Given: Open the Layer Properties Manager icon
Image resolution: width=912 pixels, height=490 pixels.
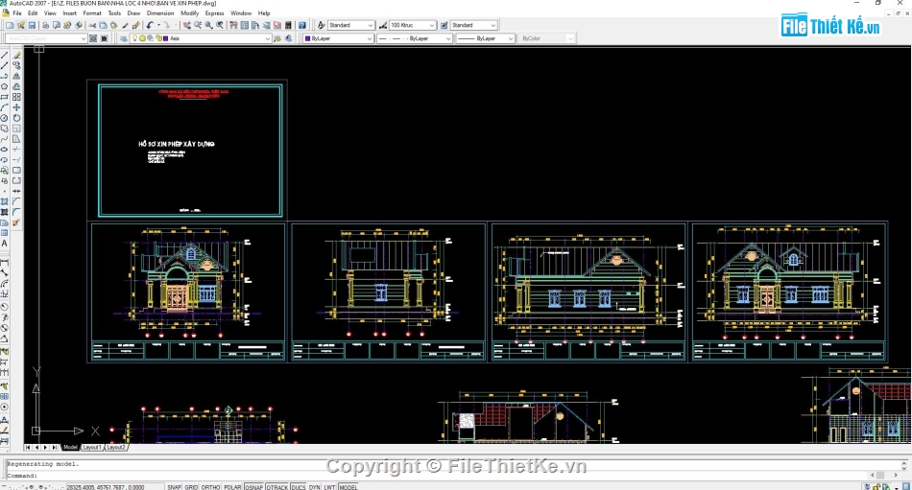Looking at the screenshot, I should (123, 38).
